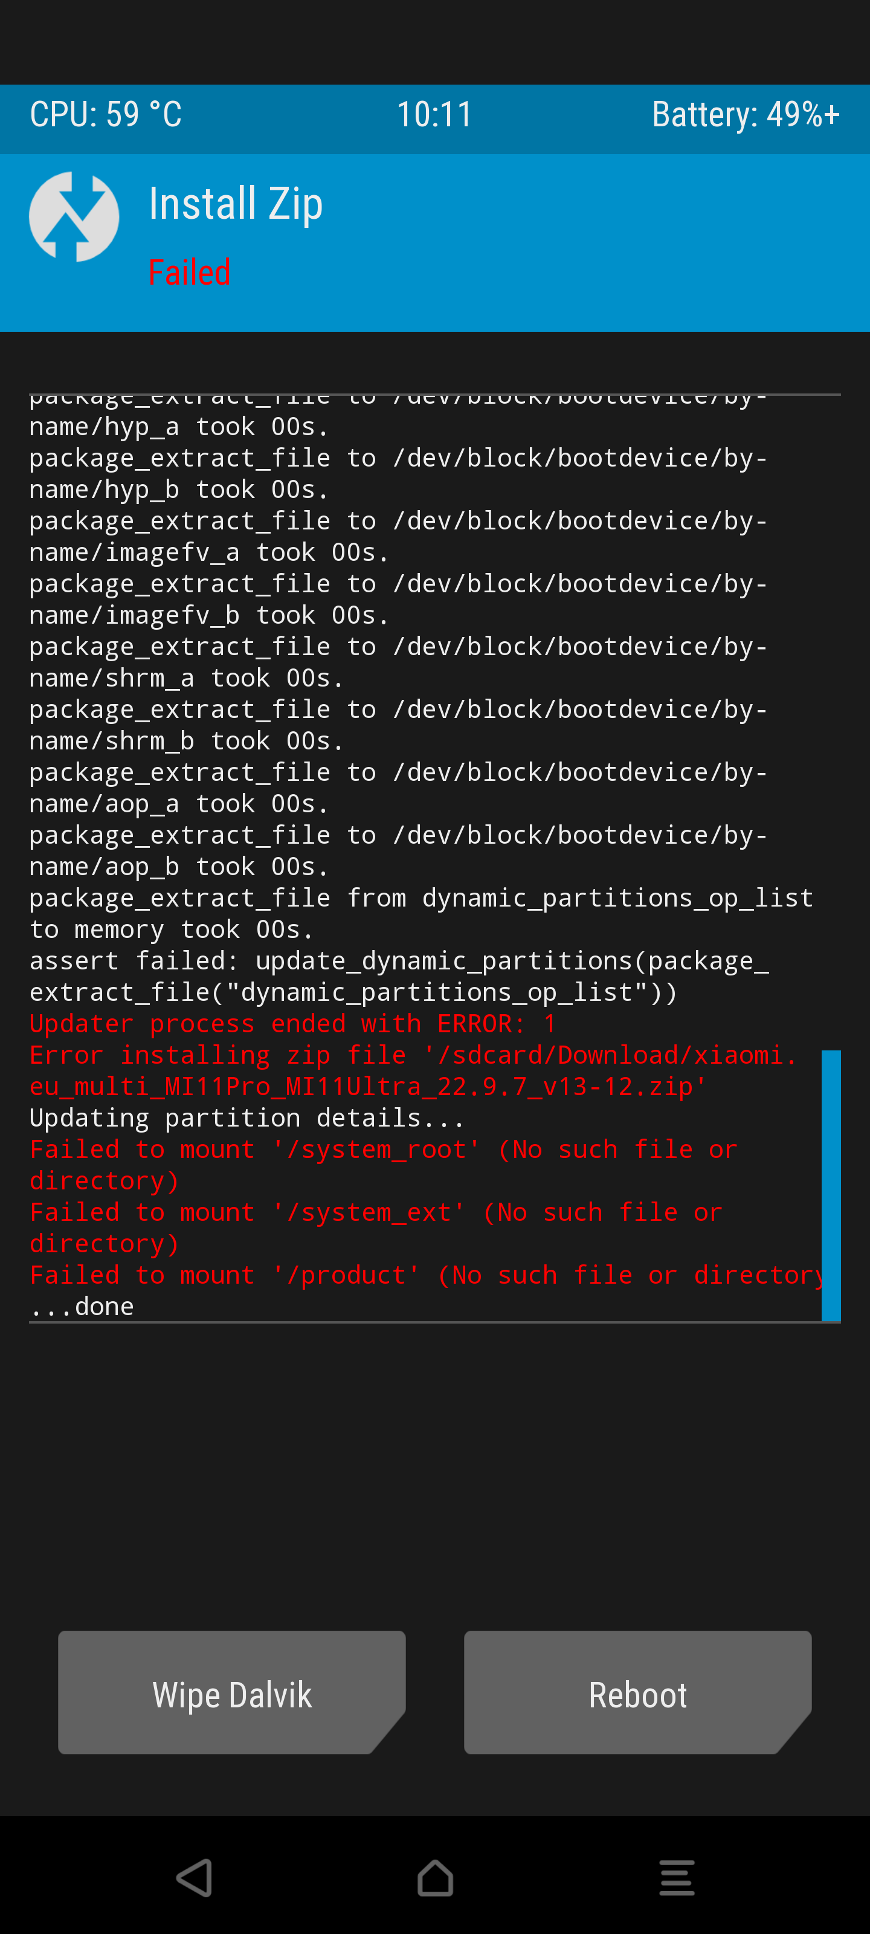Tap the 'Failed to mount /product' line
The width and height of the screenshot is (870, 1934).
tap(425, 1276)
